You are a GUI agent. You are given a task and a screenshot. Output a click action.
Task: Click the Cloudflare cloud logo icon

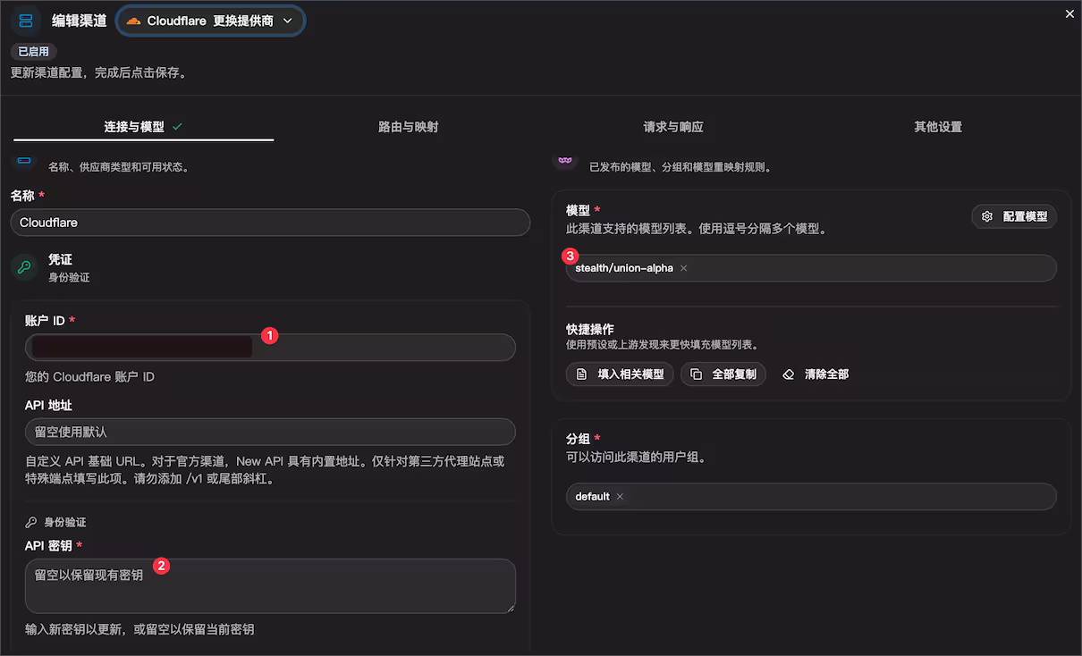pyautogui.click(x=133, y=21)
